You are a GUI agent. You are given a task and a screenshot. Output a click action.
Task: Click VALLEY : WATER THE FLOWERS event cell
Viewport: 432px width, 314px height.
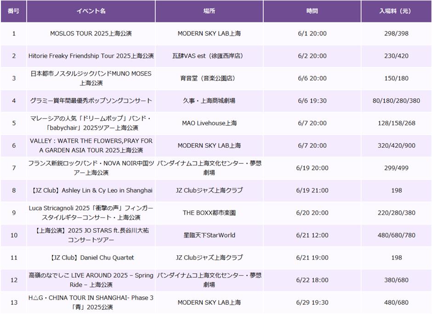91,146
